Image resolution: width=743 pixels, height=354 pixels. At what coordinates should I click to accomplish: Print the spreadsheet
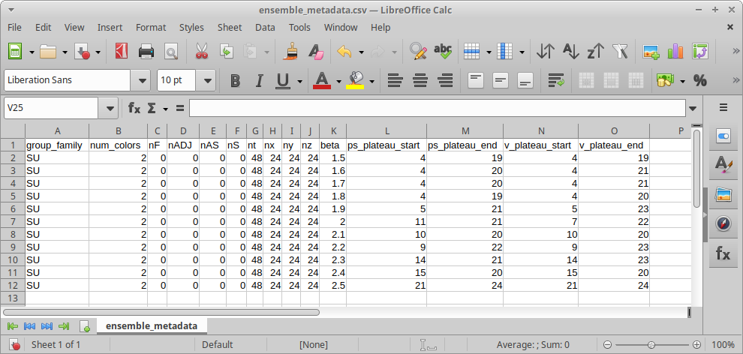click(x=146, y=51)
